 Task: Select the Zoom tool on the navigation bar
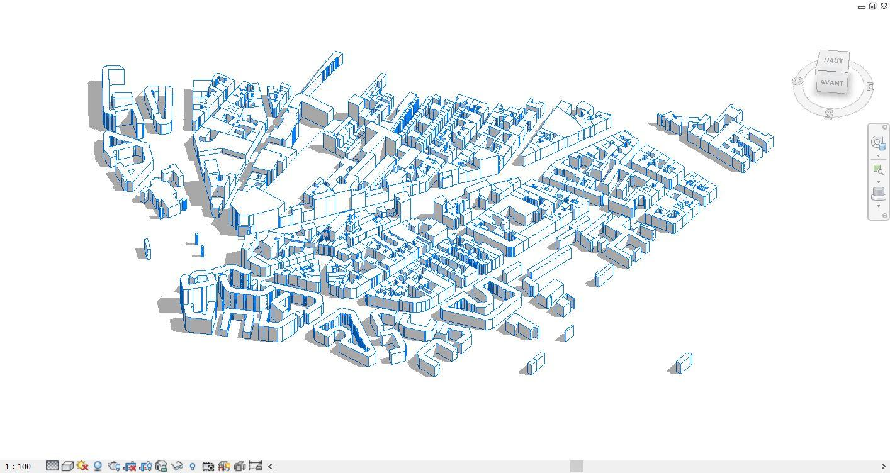click(x=879, y=169)
